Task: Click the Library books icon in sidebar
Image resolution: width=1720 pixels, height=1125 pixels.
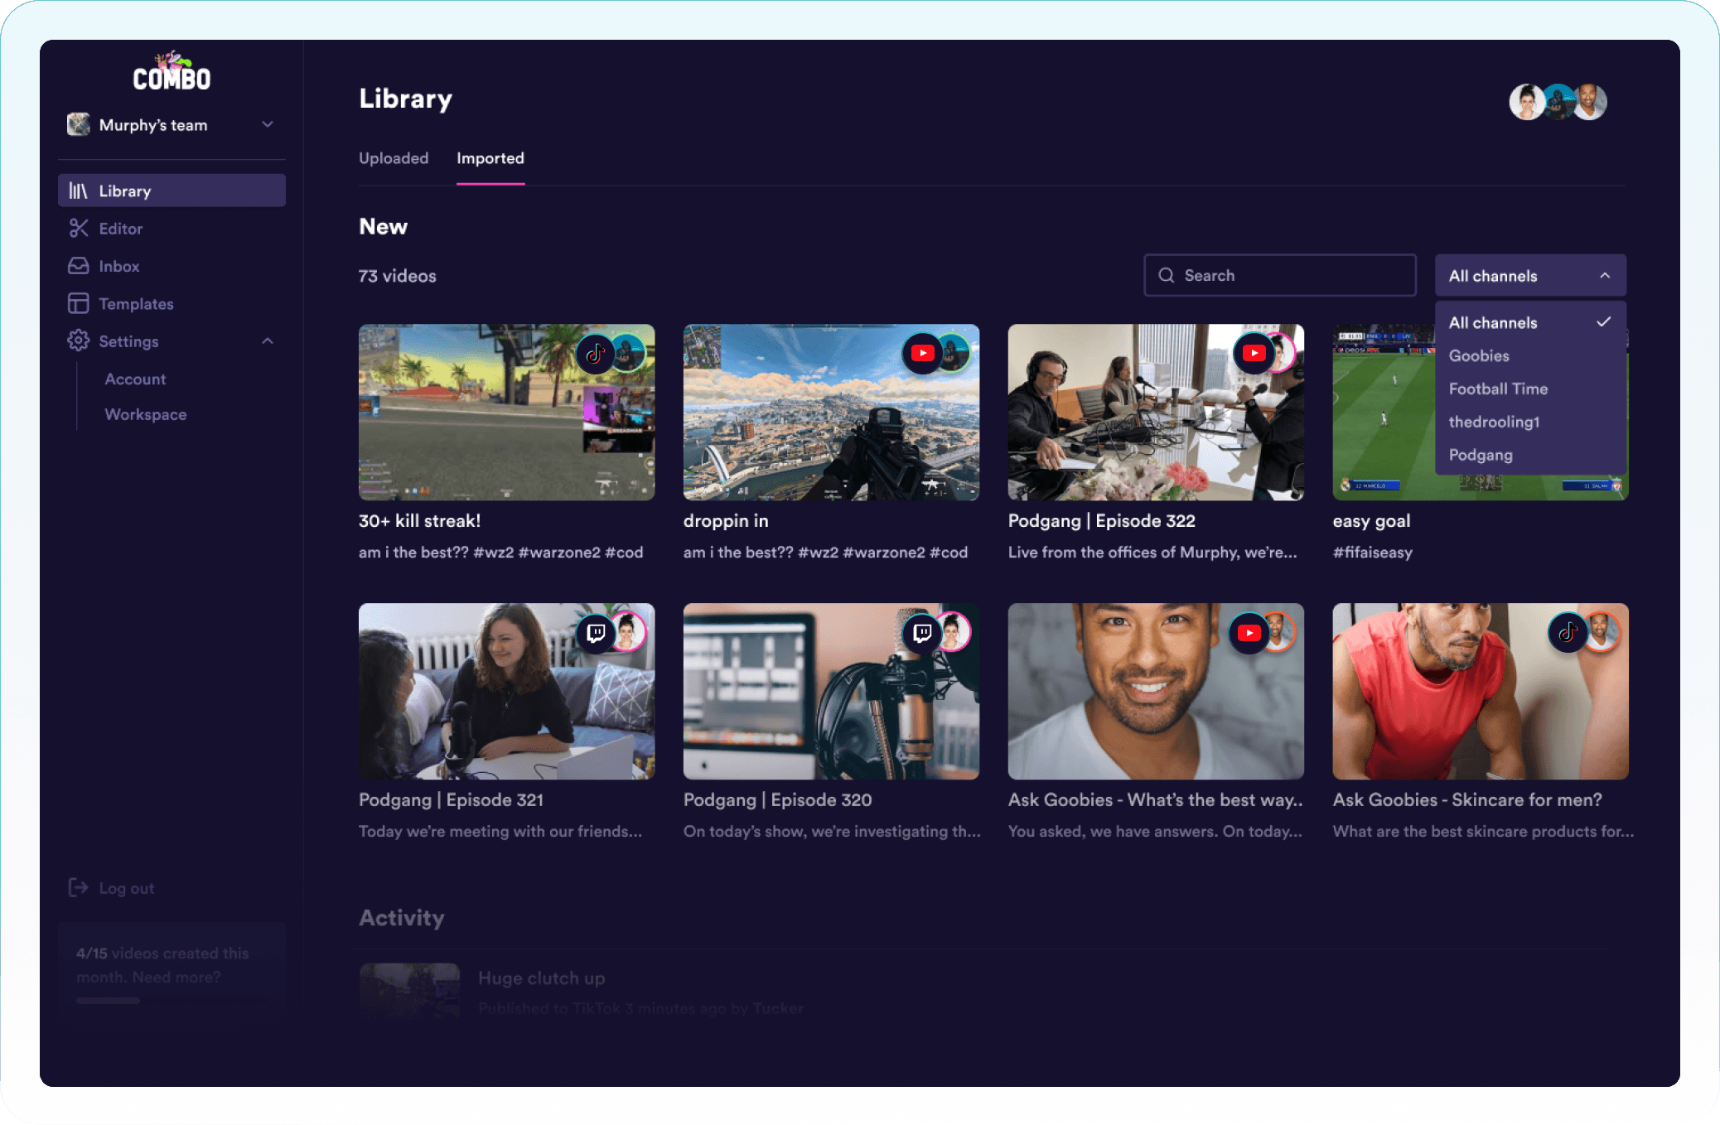Action: tap(78, 191)
